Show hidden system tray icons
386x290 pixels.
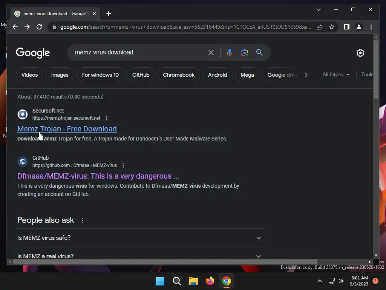(320, 281)
